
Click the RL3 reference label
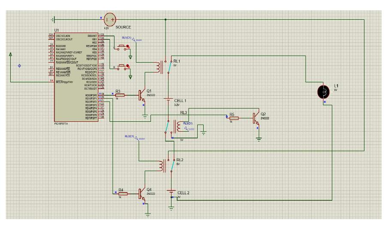[183, 112]
